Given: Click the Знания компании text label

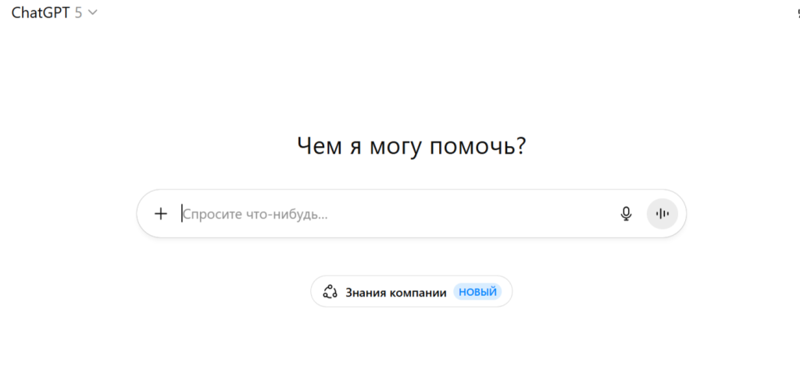Looking at the screenshot, I should click(x=396, y=292).
